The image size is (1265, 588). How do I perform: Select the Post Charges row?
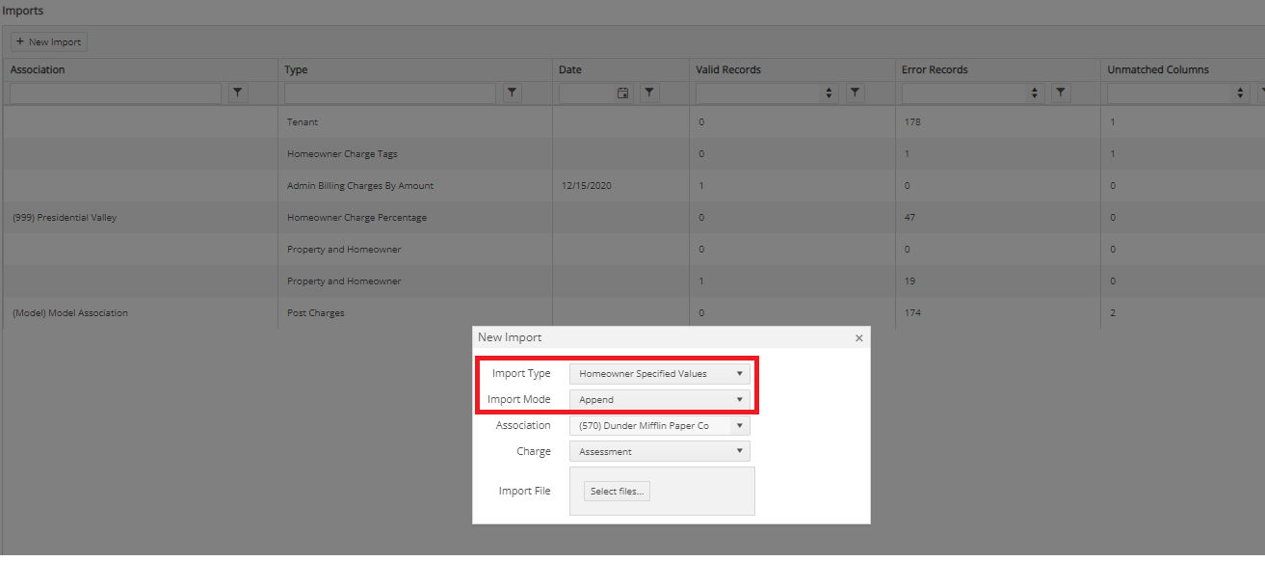click(632, 313)
